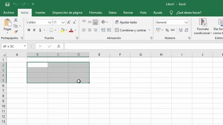This screenshot has height=125, width=223.
Task: Select column F header
Action: (x=120, y=55)
